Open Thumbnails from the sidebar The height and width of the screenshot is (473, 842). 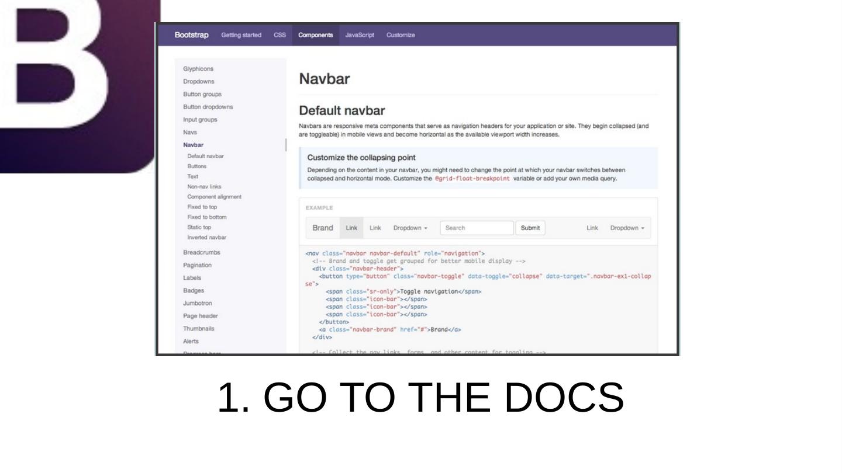(x=199, y=329)
